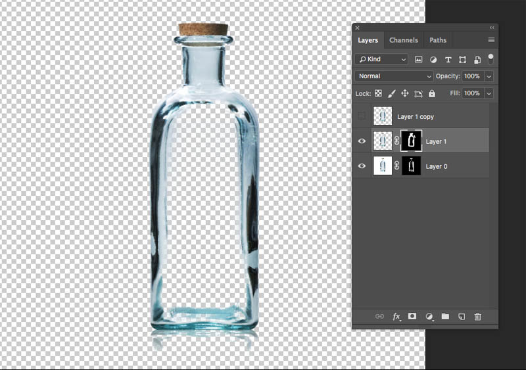Image resolution: width=526 pixels, height=370 pixels.
Task: Click the Link layers icon
Action: point(379,316)
